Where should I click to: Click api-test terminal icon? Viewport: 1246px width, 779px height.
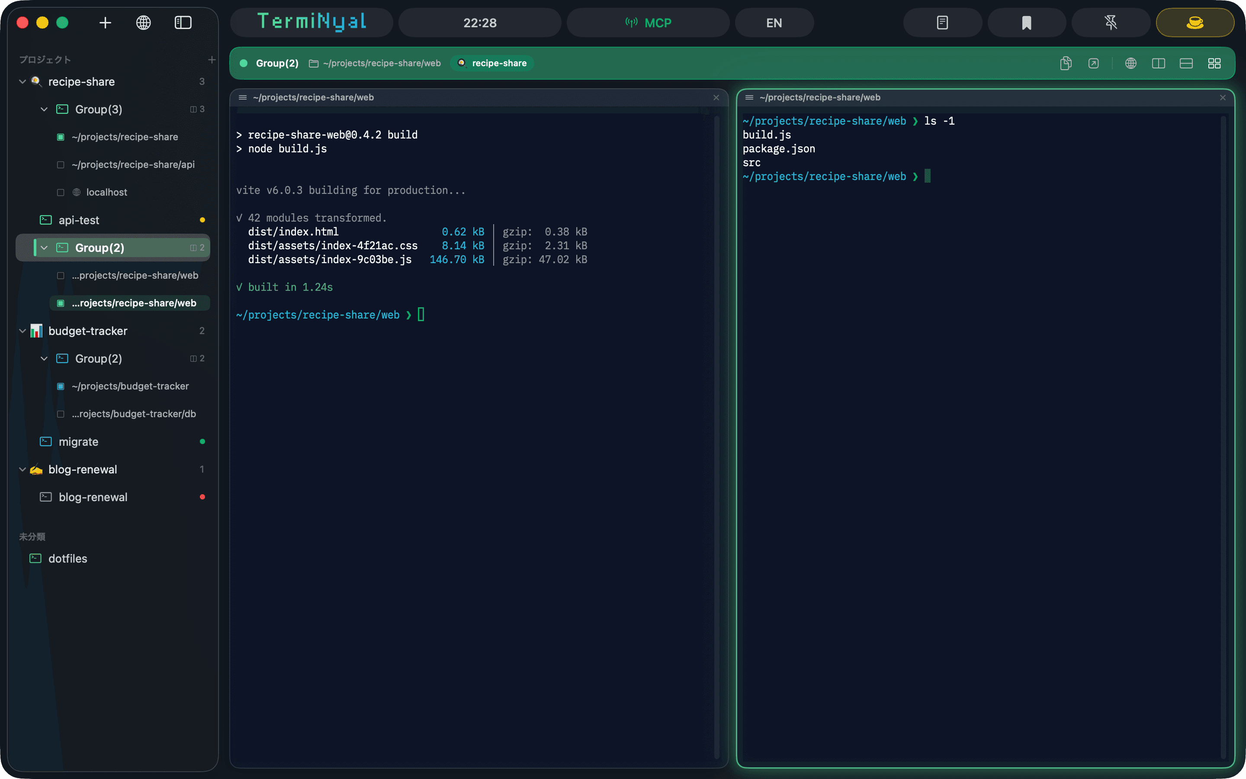[x=46, y=220]
